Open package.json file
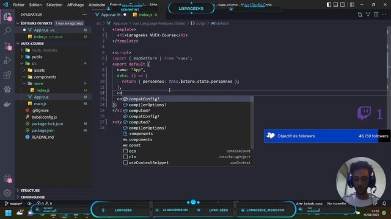 pyautogui.click(x=43, y=130)
